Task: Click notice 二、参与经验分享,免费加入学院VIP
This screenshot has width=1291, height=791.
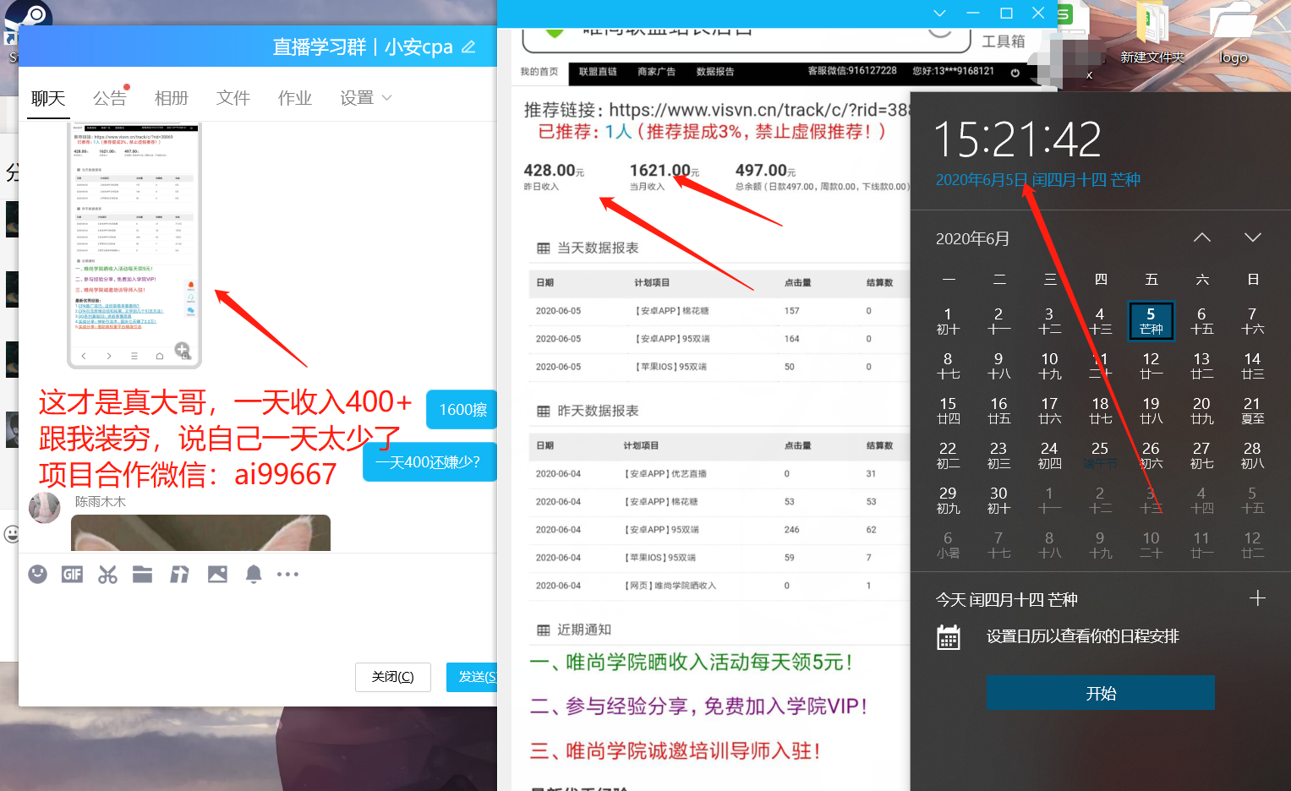Action: [x=699, y=706]
